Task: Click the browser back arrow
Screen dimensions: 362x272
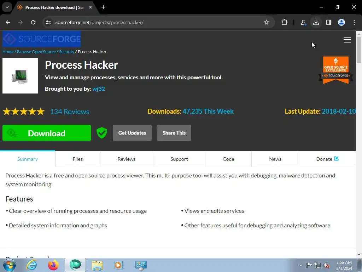Action: tap(8, 22)
